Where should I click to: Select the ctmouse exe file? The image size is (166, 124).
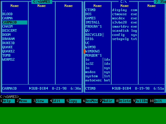tap(125, 14)
